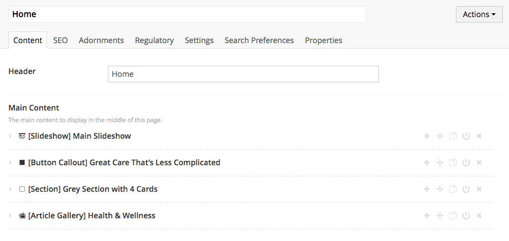Click the add icon on Main Slideshow row
This screenshot has height=241, width=509.
(427, 136)
